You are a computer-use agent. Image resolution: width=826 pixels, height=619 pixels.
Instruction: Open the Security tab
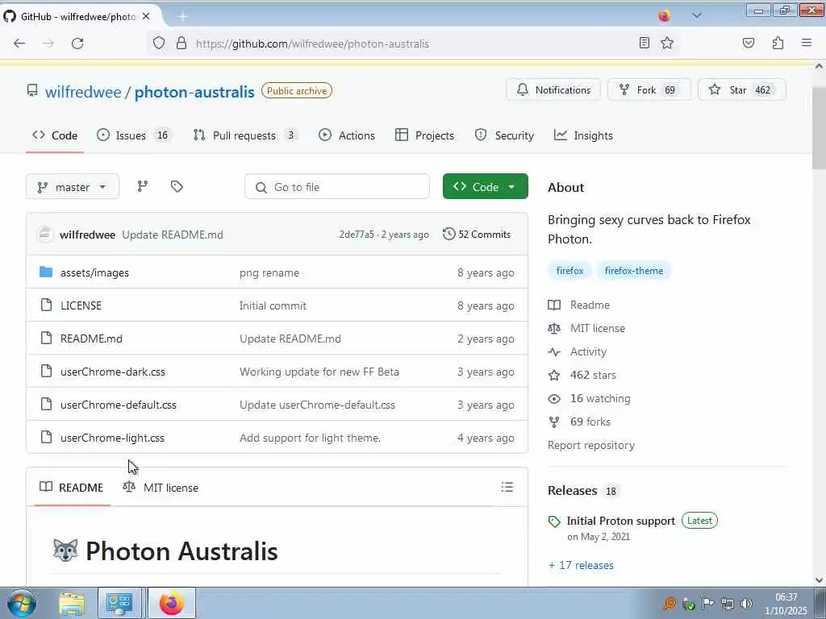pyautogui.click(x=504, y=135)
